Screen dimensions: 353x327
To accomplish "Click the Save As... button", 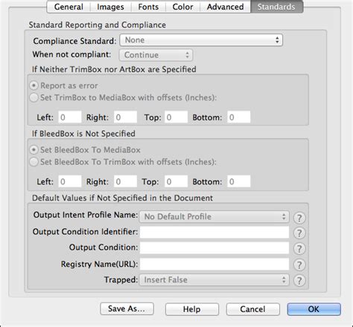I will pyautogui.click(x=127, y=309).
